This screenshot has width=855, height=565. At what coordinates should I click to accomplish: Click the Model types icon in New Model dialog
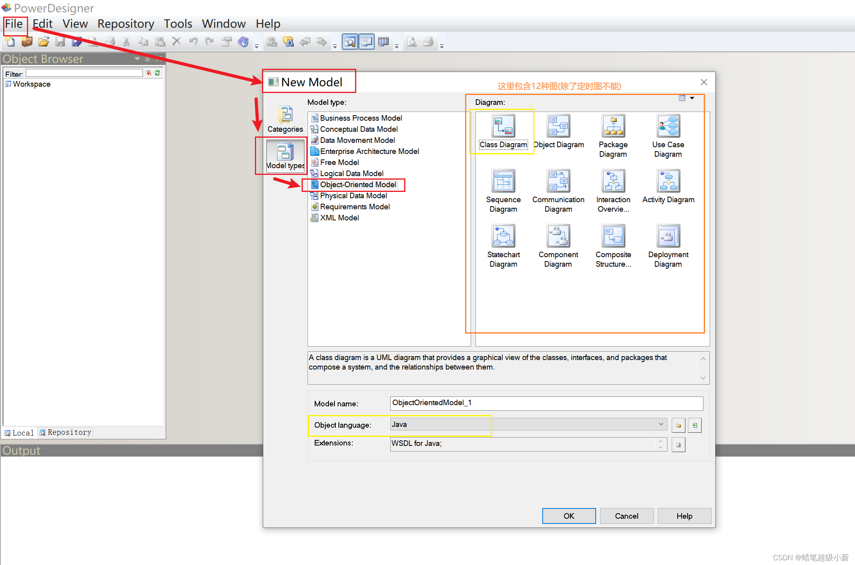[x=285, y=152]
